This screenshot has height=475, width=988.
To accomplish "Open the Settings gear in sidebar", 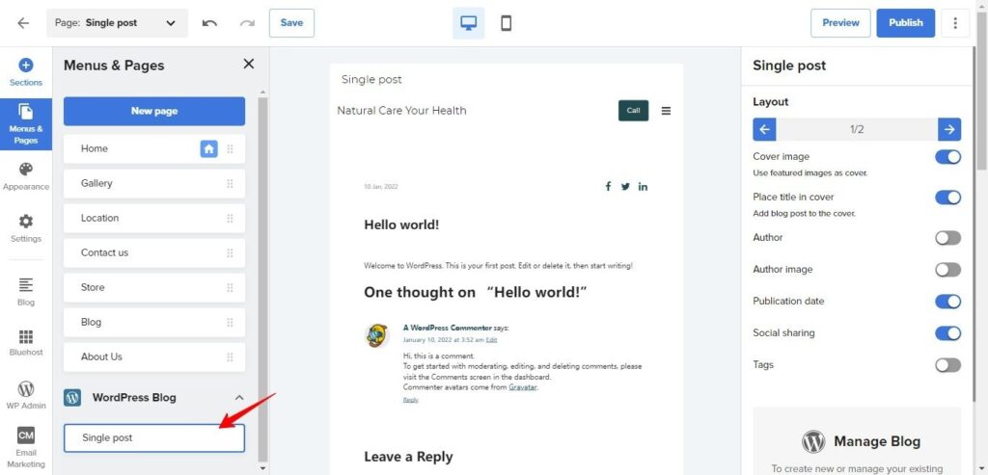I will pyautogui.click(x=26, y=227).
